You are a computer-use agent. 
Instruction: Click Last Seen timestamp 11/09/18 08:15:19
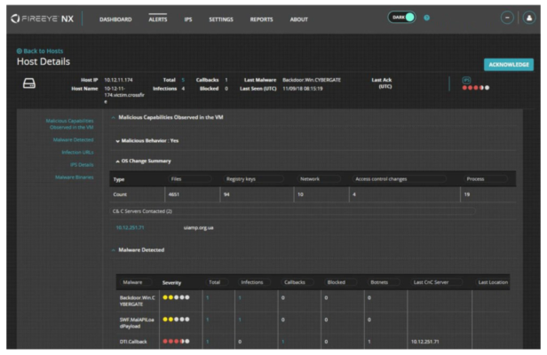click(x=303, y=89)
